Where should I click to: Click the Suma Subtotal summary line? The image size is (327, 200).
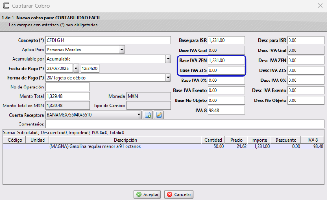pos(63,132)
